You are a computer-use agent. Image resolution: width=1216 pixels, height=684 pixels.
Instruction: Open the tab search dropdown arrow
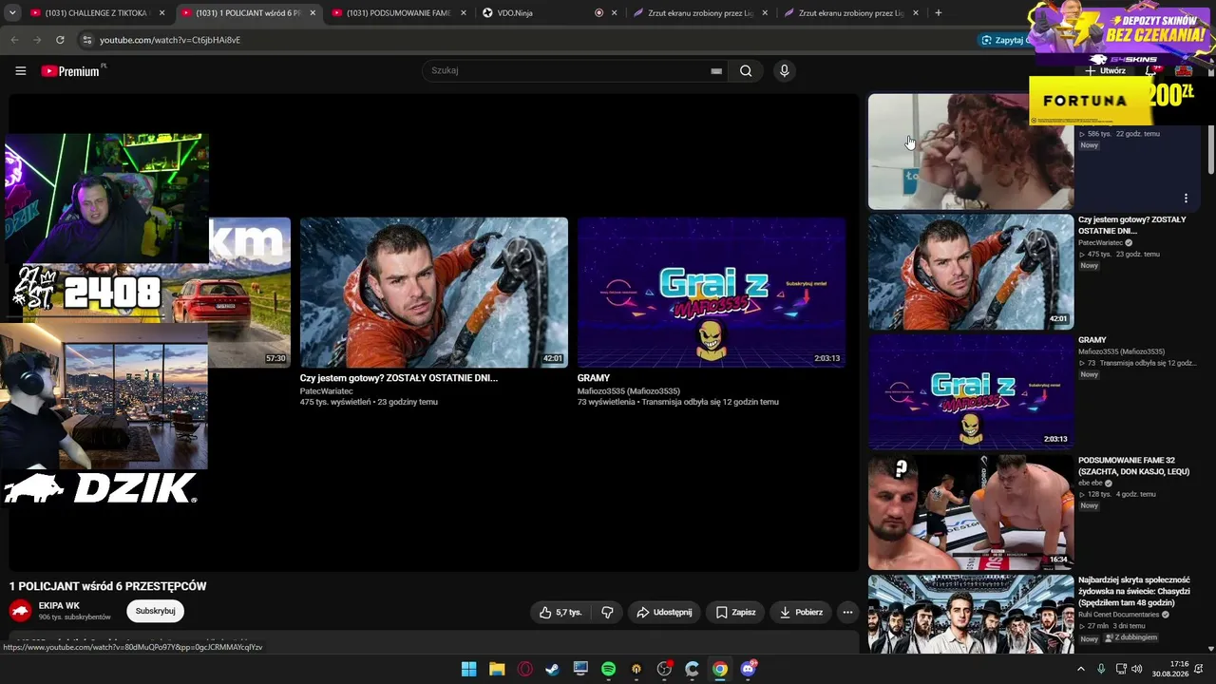point(14,12)
